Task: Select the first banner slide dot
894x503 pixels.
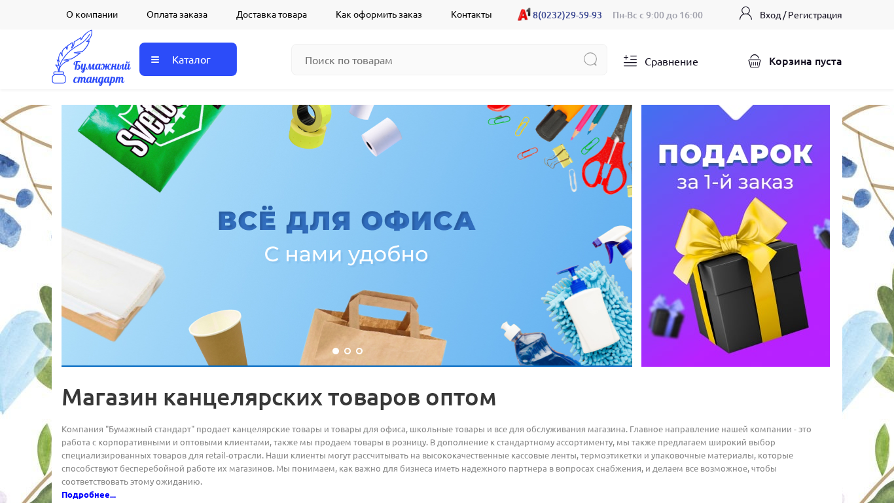Action: pyautogui.click(x=336, y=351)
